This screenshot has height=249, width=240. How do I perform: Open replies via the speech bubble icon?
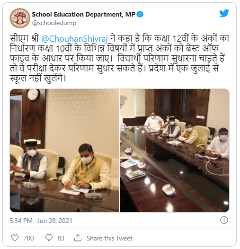[x=49, y=238]
